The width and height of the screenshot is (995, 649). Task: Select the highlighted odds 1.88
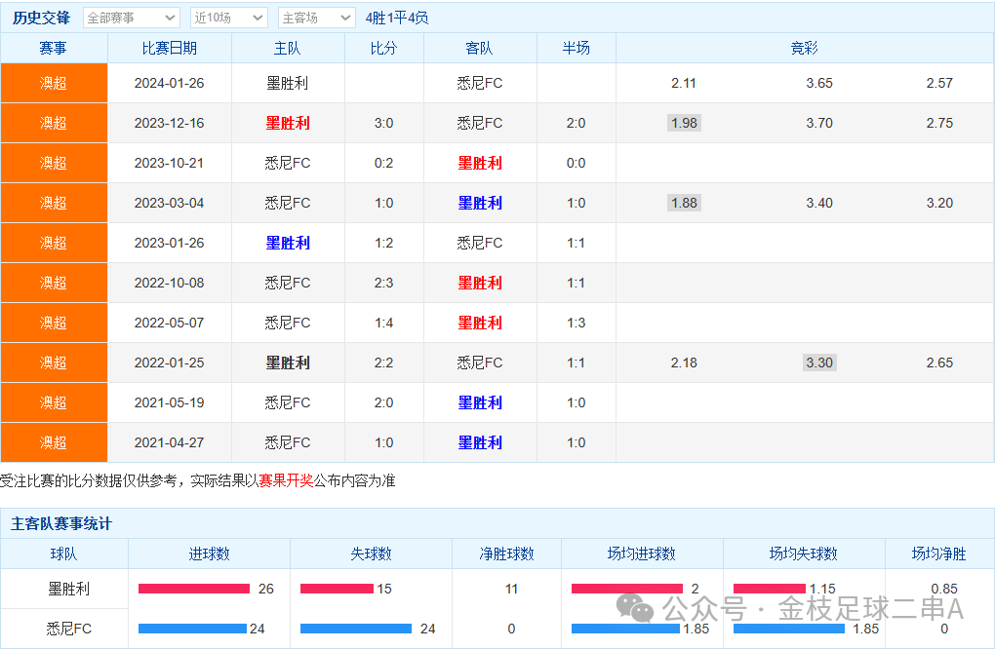(684, 203)
